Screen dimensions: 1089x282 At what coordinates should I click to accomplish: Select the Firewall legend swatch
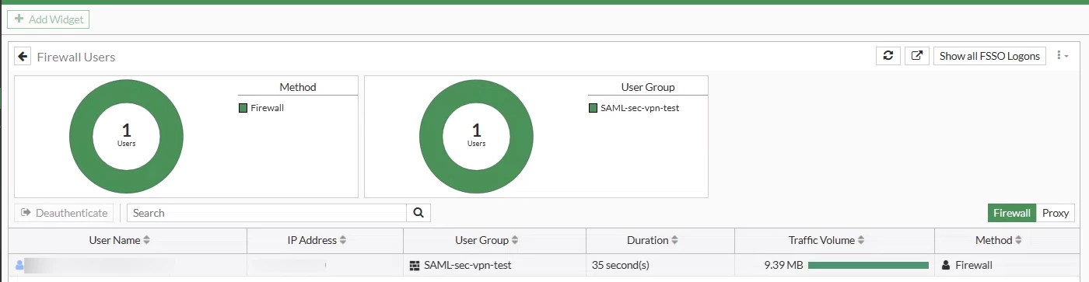[x=243, y=108]
